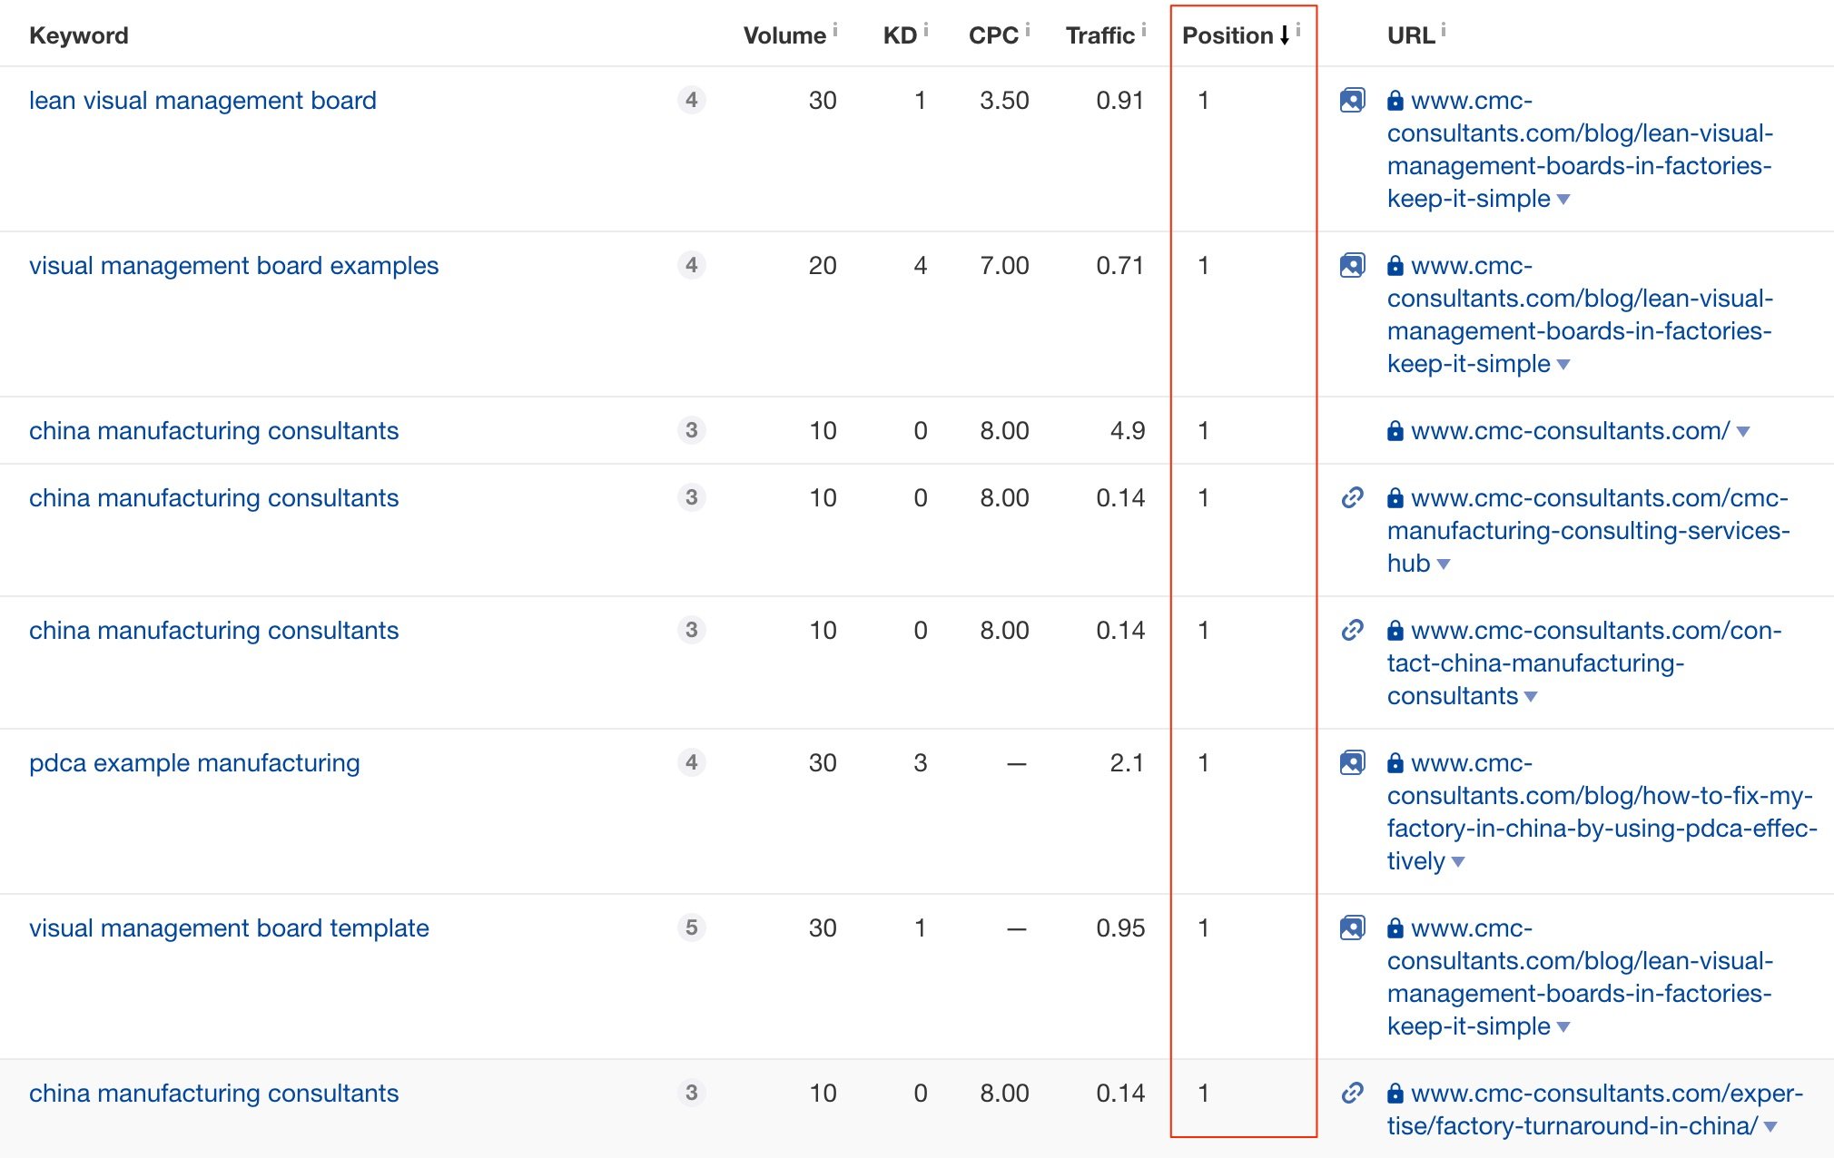1834x1158 pixels.
Task: Sort table by Traffic column header
Action: [1100, 35]
